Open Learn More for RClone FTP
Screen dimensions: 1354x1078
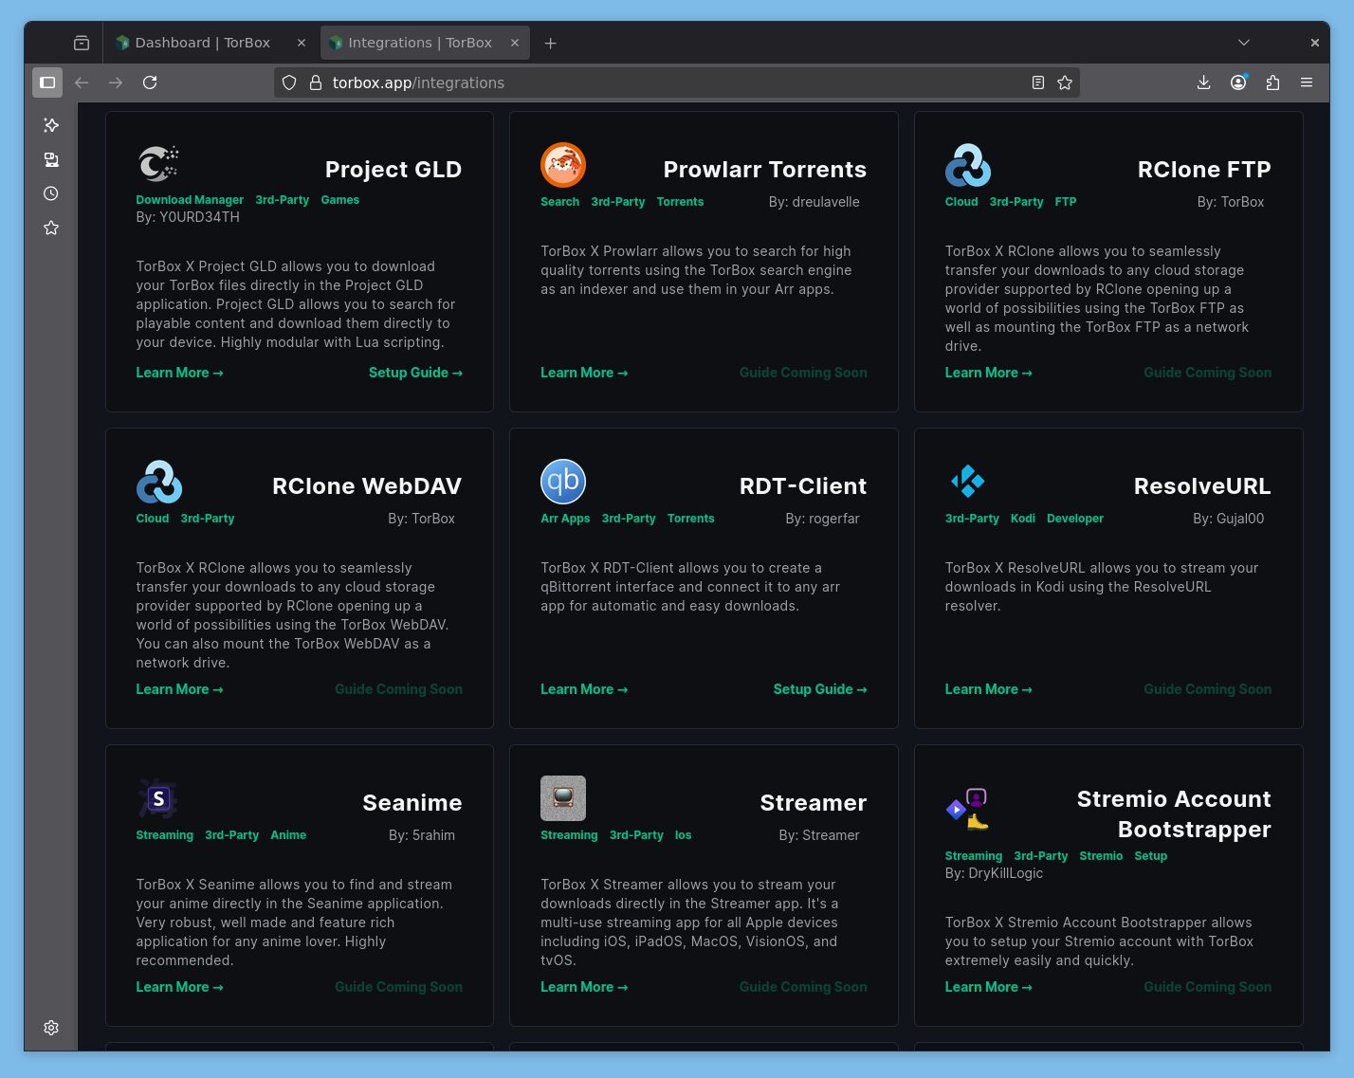point(989,373)
